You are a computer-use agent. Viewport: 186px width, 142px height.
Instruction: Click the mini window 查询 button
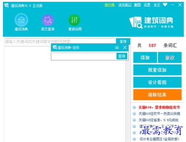click(x=122, y=56)
